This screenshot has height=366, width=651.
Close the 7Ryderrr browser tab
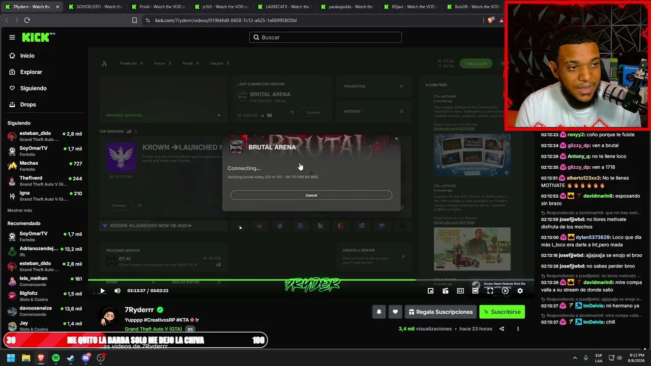[57, 7]
